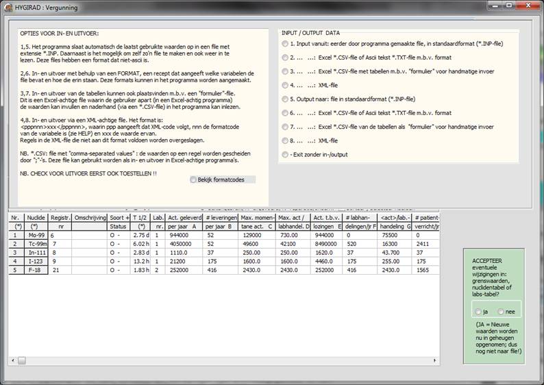Choose option 3 input CSV formulier tables
The width and height of the screenshot is (544, 385).
pyautogui.click(x=285, y=71)
